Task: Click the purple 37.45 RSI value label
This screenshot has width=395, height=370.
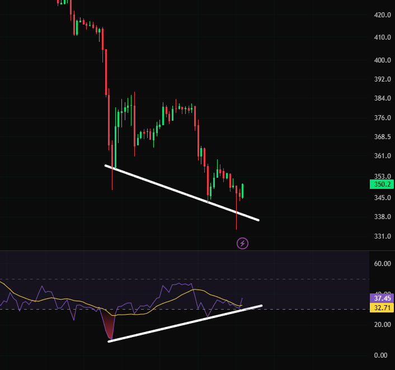Action: pyautogui.click(x=382, y=298)
